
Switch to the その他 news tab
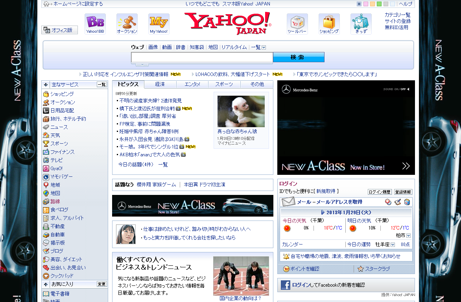pyautogui.click(x=257, y=84)
